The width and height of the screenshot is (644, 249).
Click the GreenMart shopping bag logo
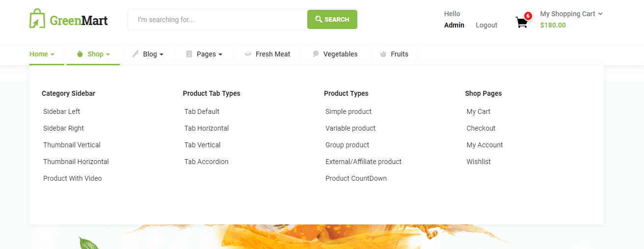point(37,19)
